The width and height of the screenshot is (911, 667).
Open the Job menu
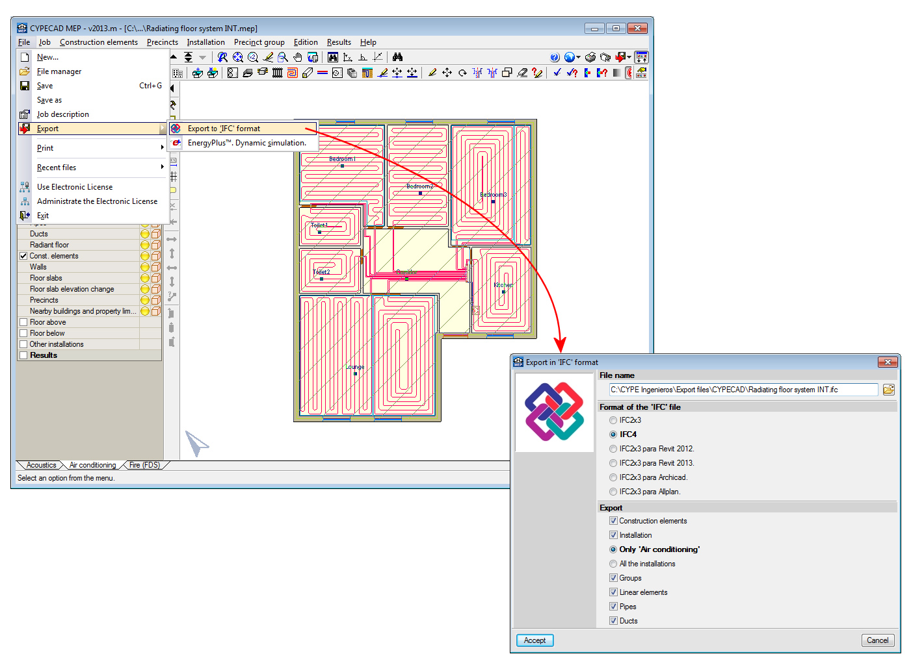tap(44, 42)
